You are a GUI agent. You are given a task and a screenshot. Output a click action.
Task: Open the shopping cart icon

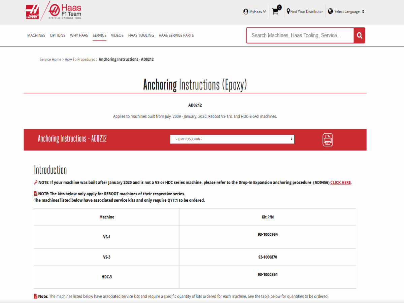click(x=276, y=11)
